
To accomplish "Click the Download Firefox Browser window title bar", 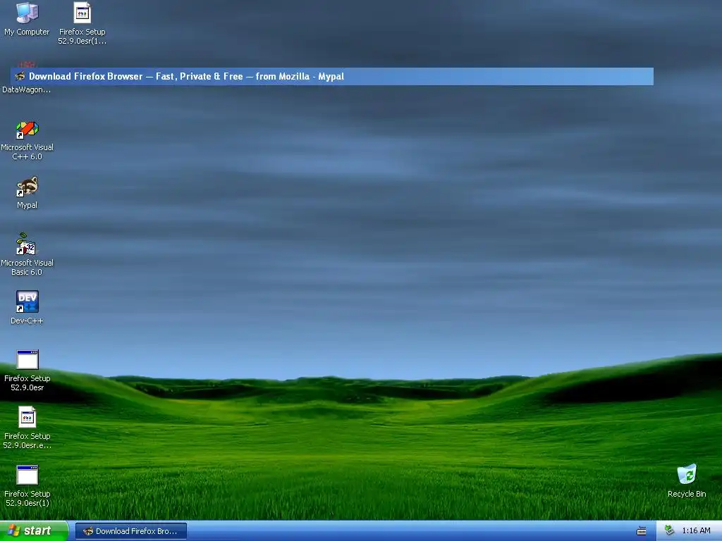I will tap(332, 76).
